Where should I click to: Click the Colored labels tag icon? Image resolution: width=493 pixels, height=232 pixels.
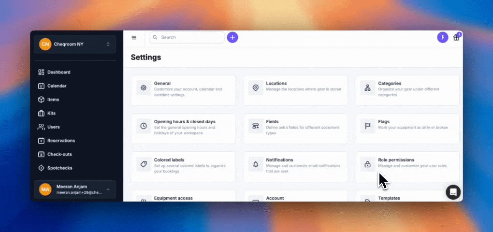coord(144,164)
